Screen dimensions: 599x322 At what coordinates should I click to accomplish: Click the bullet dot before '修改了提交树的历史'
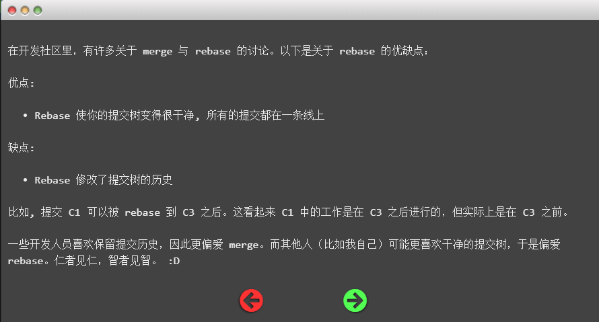coord(25,179)
